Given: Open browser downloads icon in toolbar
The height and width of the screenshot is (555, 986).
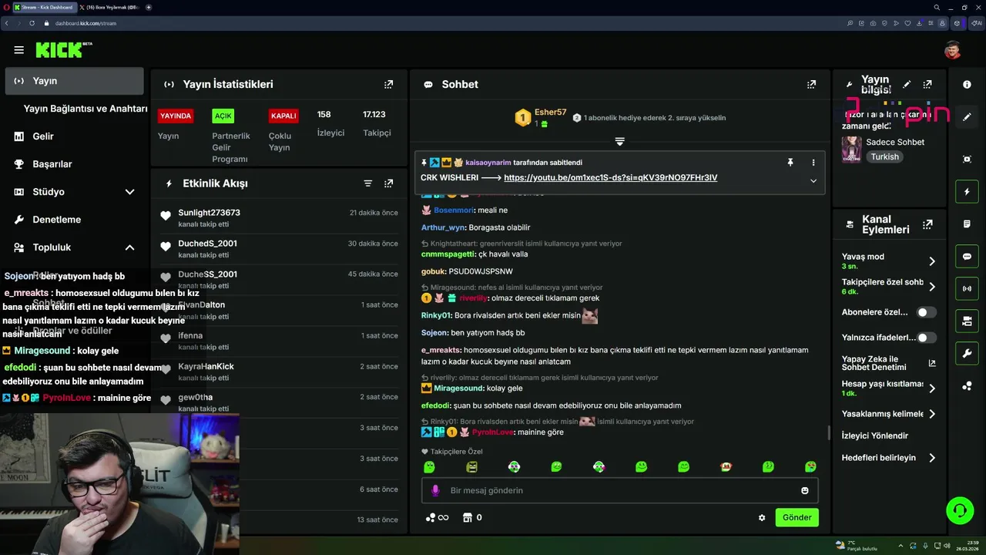Looking at the screenshot, I should pyautogui.click(x=919, y=23).
